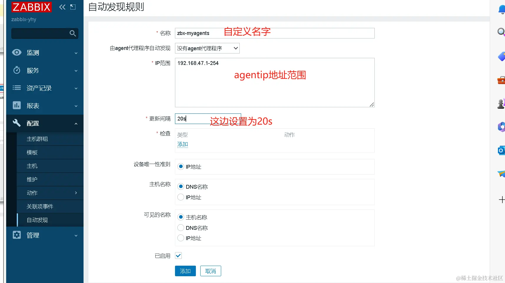505x283 pixels.
Task: Click the gear icon next to 管理
Action: 17,235
